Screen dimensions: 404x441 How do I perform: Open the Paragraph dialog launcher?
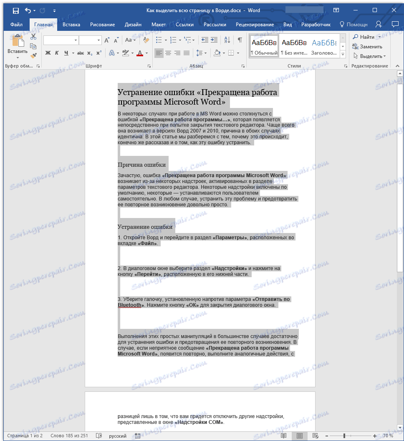click(x=243, y=66)
